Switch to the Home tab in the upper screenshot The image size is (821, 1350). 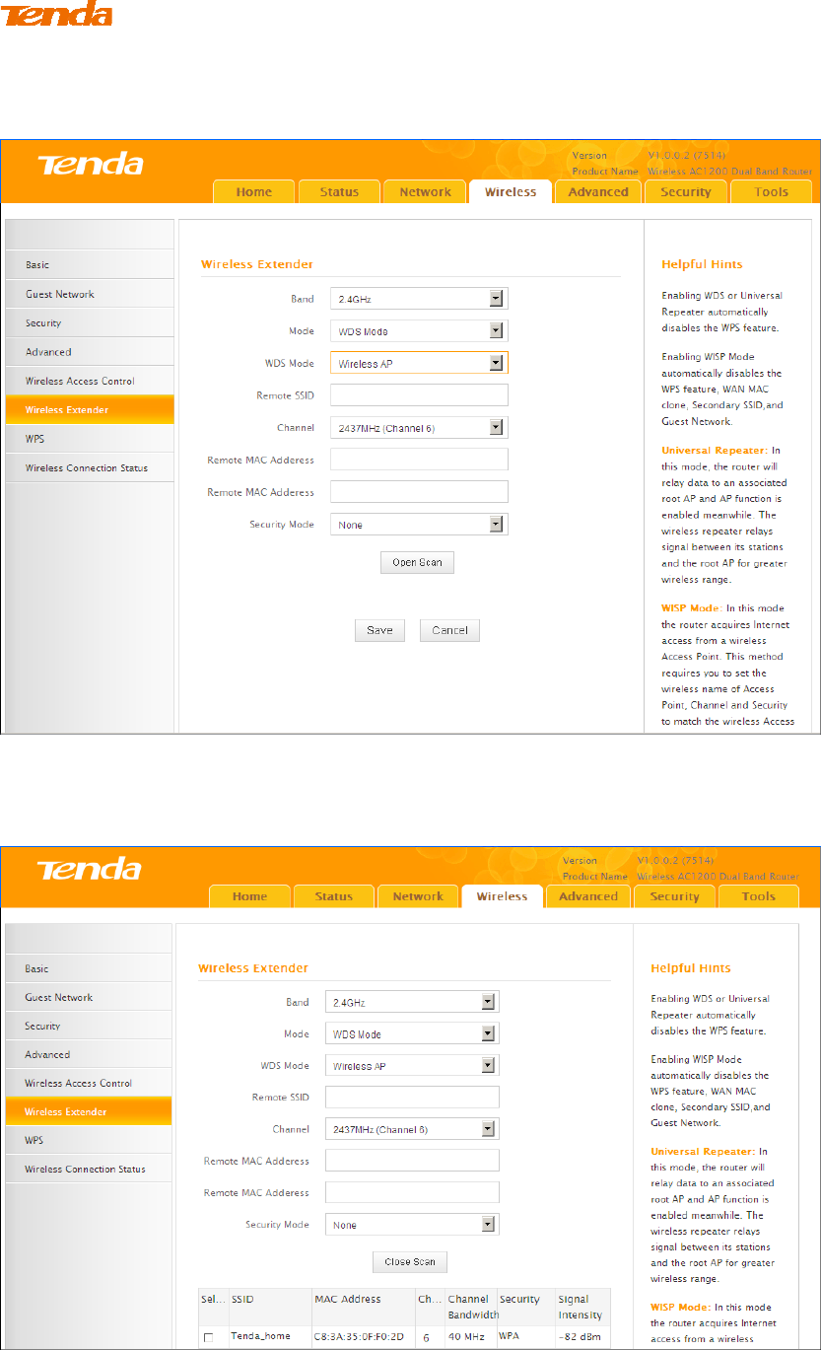(253, 192)
